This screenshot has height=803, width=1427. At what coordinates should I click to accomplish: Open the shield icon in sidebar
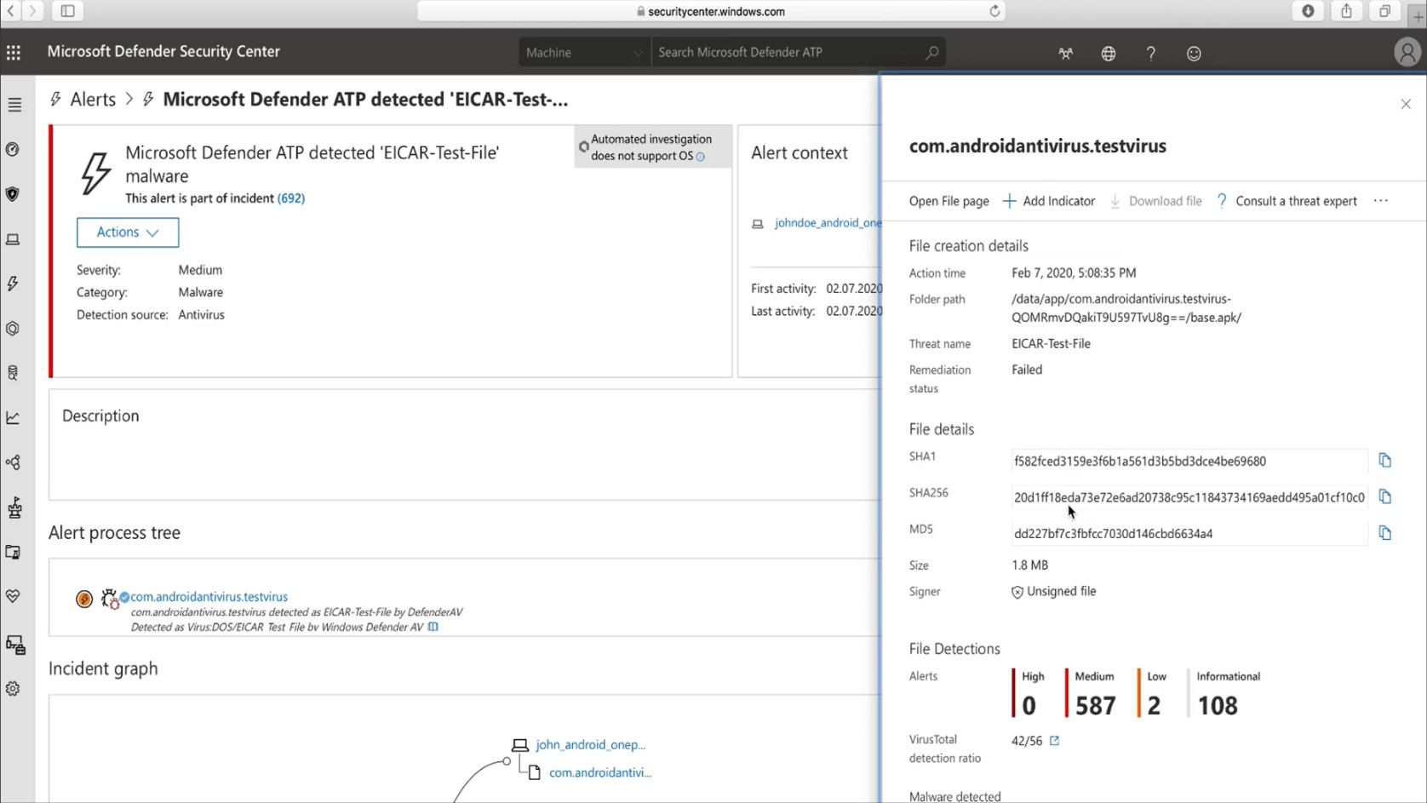tap(13, 194)
